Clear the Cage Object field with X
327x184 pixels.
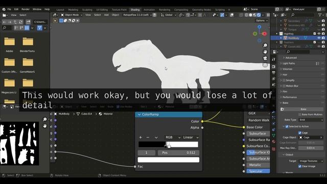pos(321,137)
